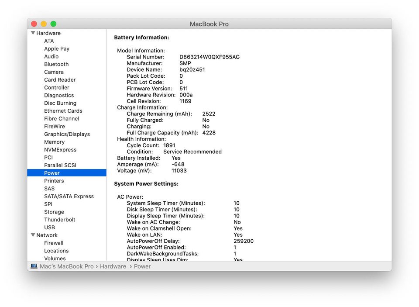Click the System Power Settings heading
The image size is (419, 307).
[146, 184]
